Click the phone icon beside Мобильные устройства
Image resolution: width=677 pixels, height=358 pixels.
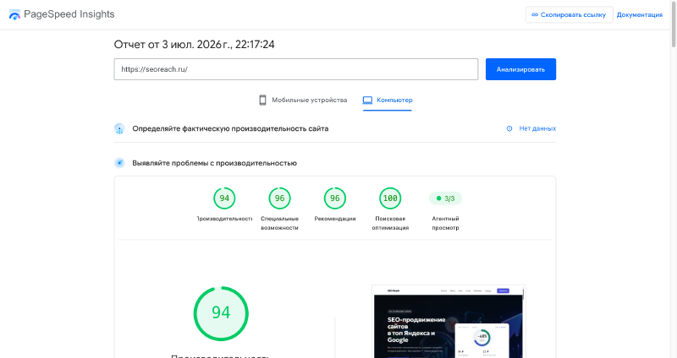[x=262, y=100]
